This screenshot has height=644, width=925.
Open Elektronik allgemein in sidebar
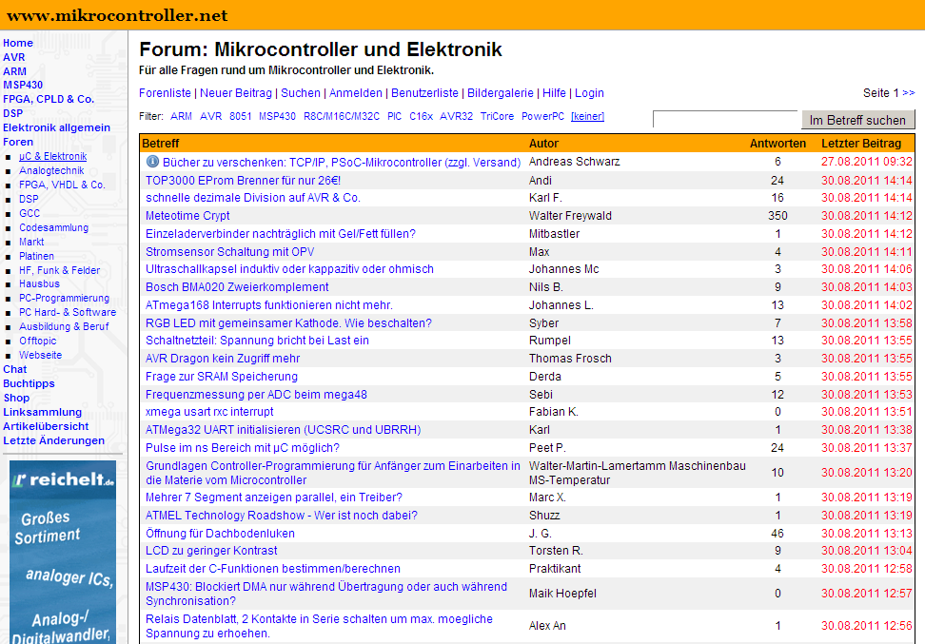(x=57, y=127)
